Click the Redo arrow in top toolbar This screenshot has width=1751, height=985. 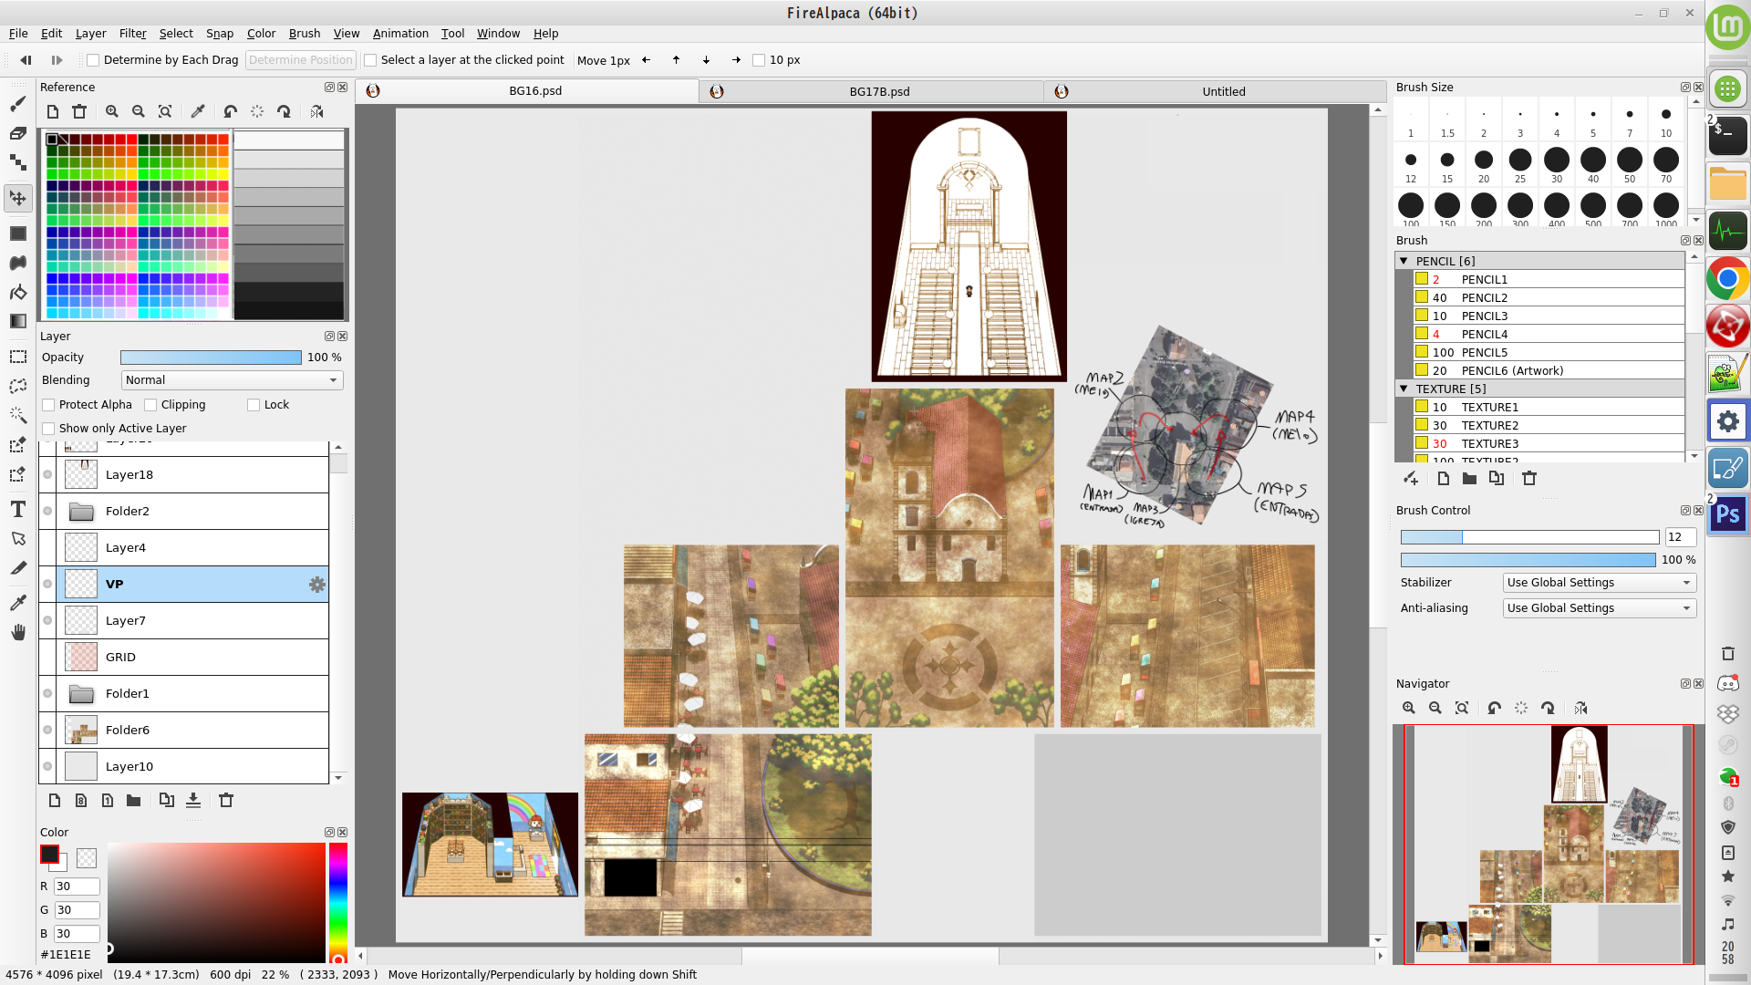point(57,60)
